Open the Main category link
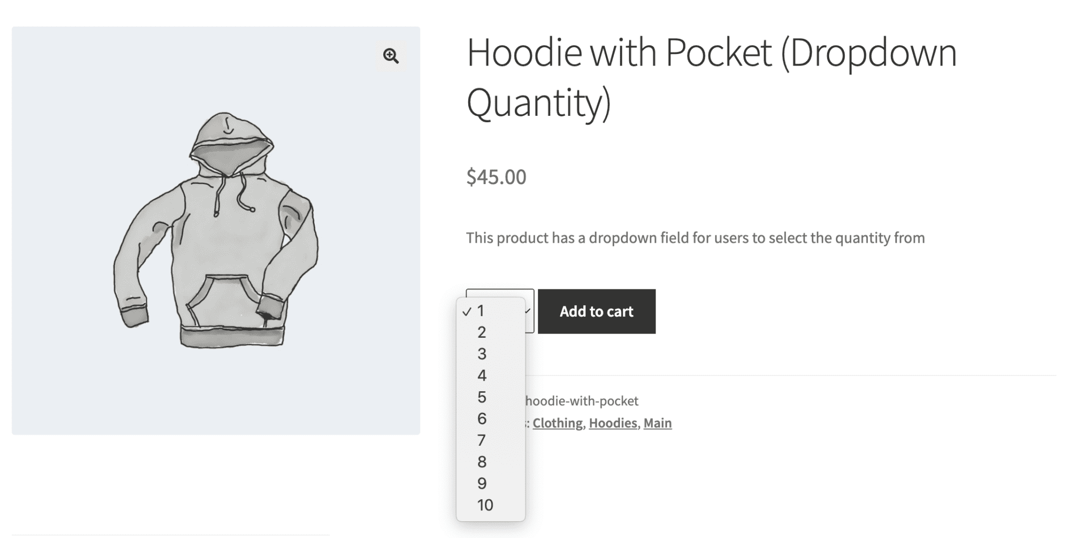The image size is (1074, 538). [658, 423]
